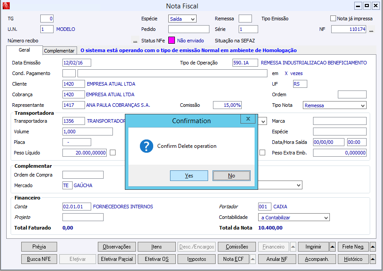
Task: Expand arrow next to Frete Neg. button
Action: (x=372, y=247)
